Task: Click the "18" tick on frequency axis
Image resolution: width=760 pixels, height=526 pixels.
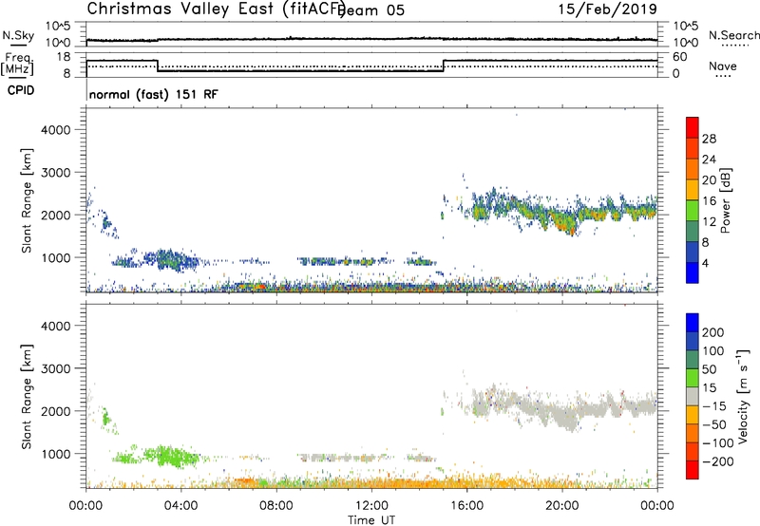Action: [63, 57]
